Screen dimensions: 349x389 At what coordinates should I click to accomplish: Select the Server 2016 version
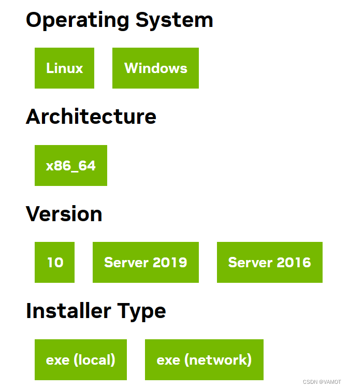pyautogui.click(x=270, y=262)
